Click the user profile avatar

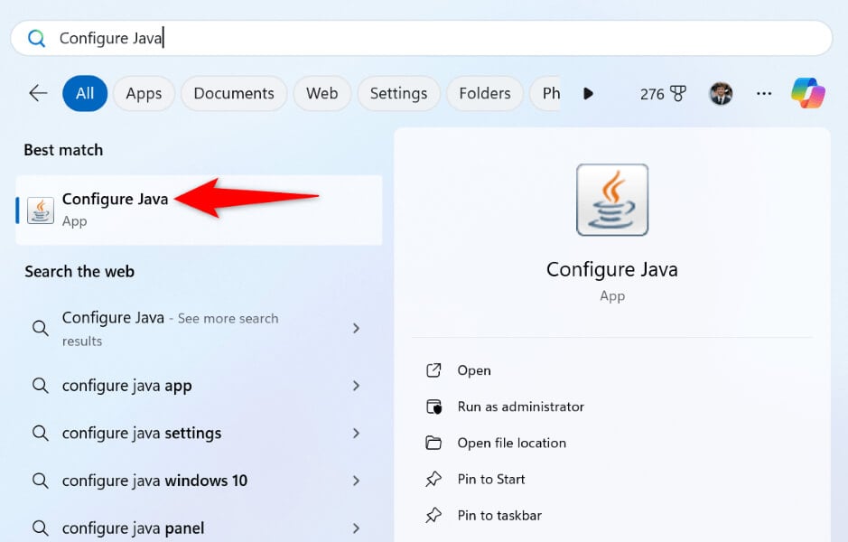coord(721,93)
